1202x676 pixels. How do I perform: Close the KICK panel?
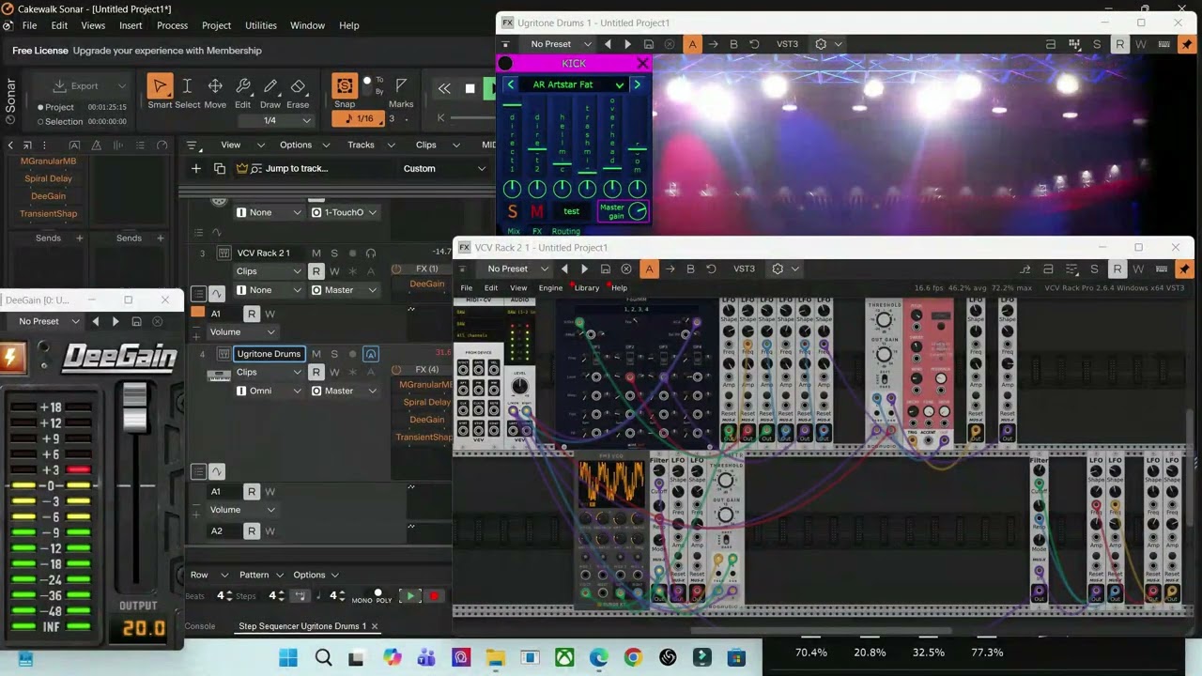(642, 63)
